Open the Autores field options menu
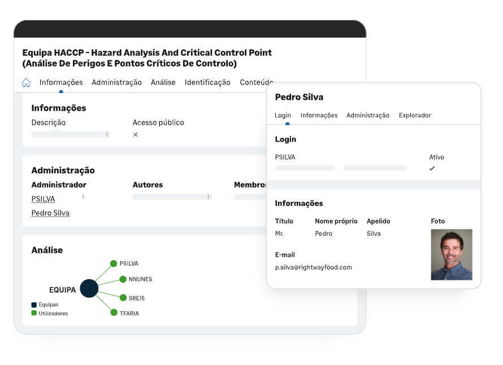Screen dimensions: 503x365 point(208,197)
